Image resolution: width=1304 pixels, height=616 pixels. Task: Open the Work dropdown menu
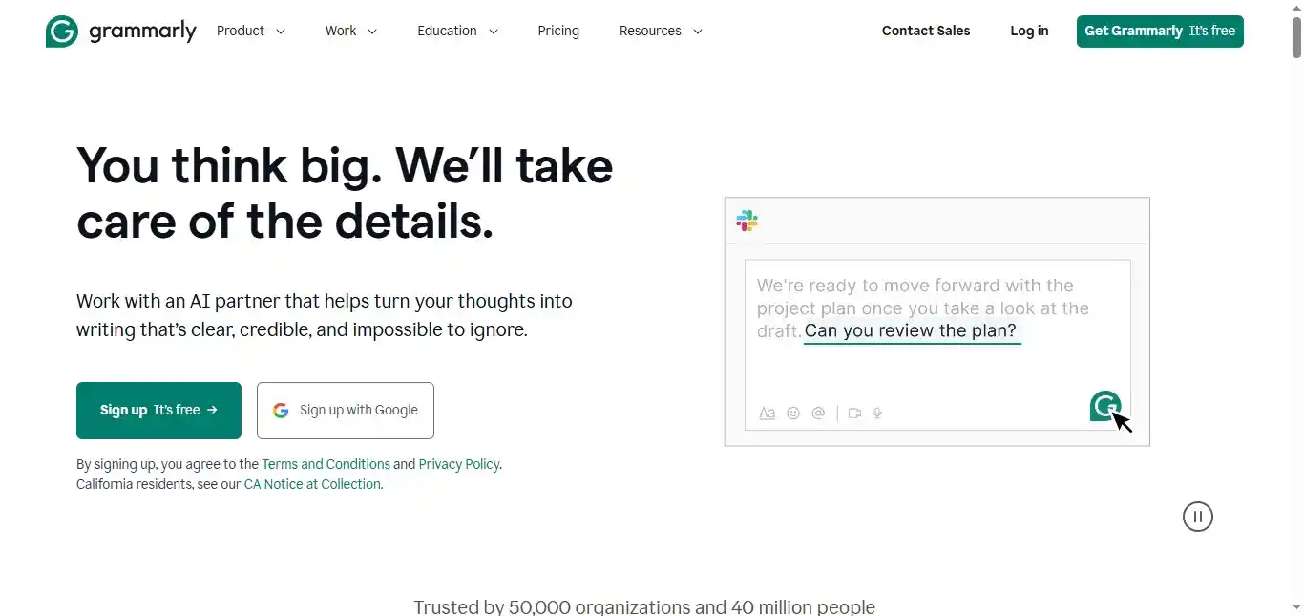click(x=350, y=31)
